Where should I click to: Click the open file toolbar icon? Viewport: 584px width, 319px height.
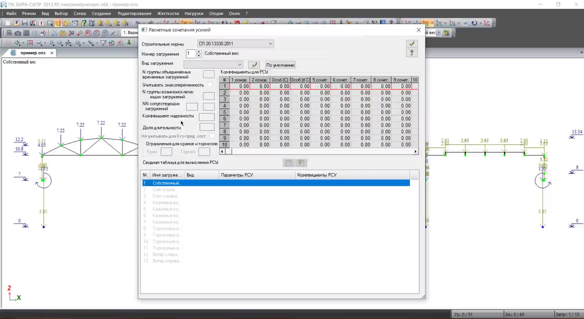(16, 23)
